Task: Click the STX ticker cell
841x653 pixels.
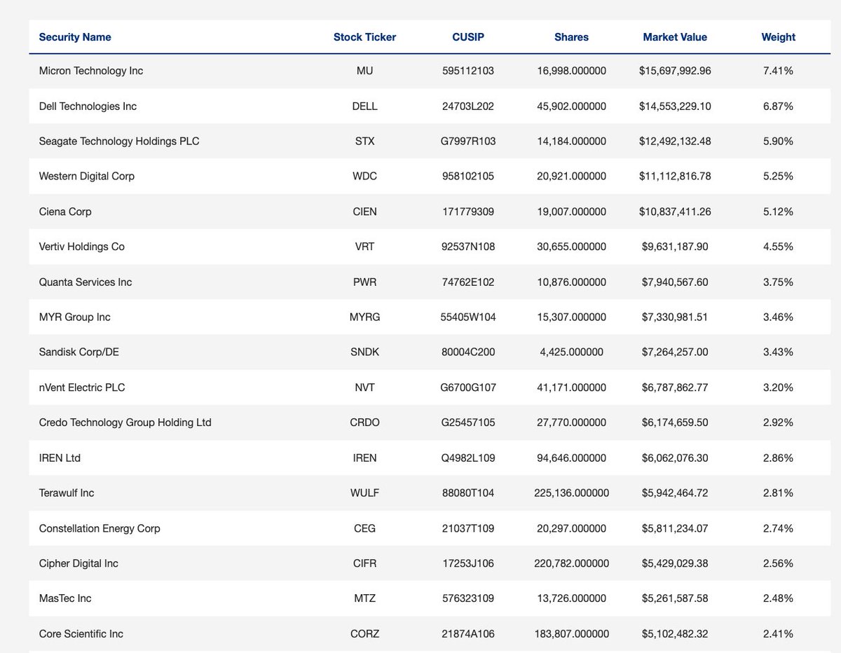Action: click(x=365, y=142)
